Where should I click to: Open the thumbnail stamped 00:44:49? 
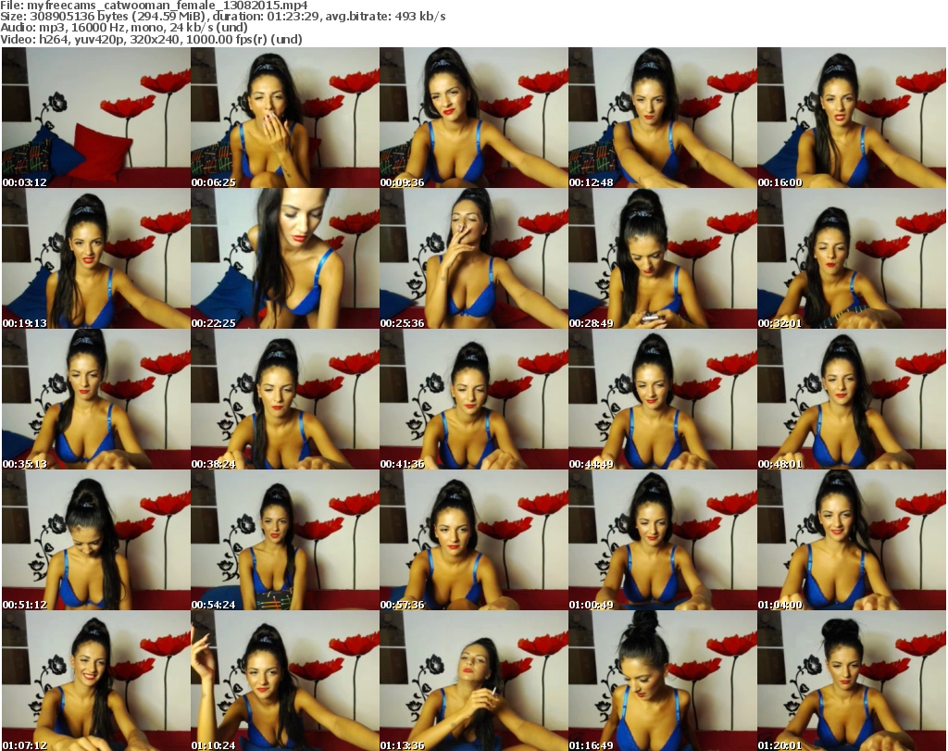tap(663, 400)
